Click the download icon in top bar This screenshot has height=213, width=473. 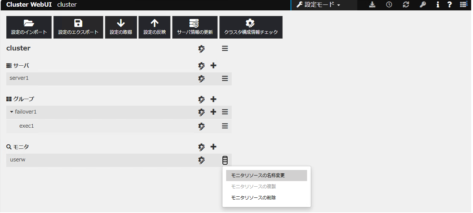pyautogui.click(x=372, y=5)
